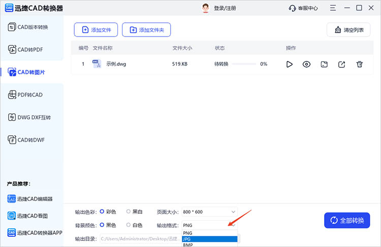381x247 pixels.
Task: Click the headset customer service icon
Action: pyautogui.click(x=292, y=8)
